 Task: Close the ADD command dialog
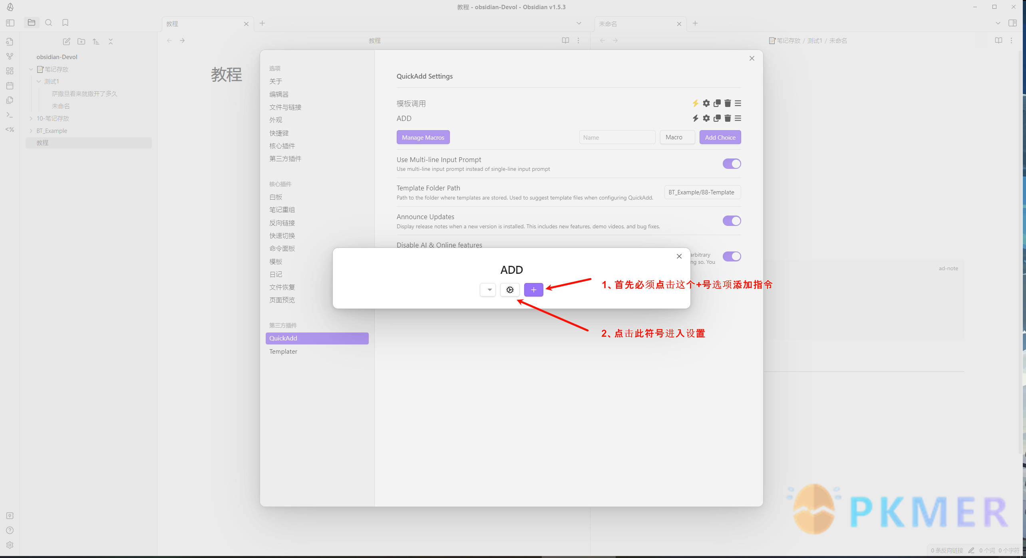[679, 256]
